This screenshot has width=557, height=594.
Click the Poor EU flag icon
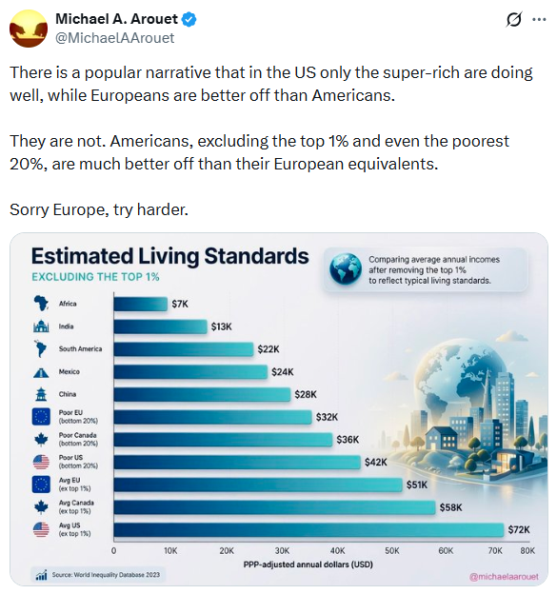coord(41,417)
